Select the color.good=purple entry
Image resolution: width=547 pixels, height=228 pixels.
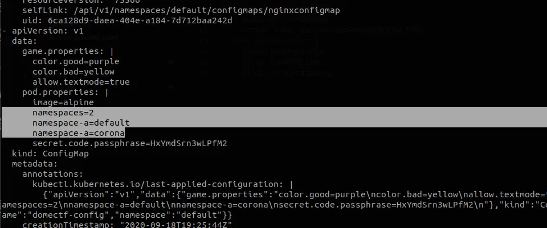click(x=76, y=61)
